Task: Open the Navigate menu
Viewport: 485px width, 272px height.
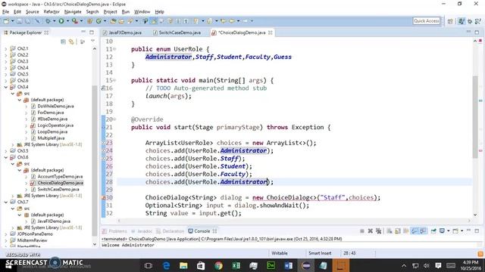Action: tap(73, 12)
